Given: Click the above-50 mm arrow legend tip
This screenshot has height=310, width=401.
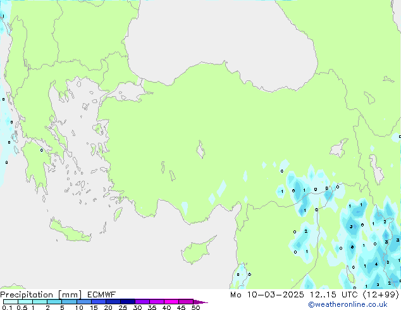Looking at the screenshot, I should click(x=200, y=302).
